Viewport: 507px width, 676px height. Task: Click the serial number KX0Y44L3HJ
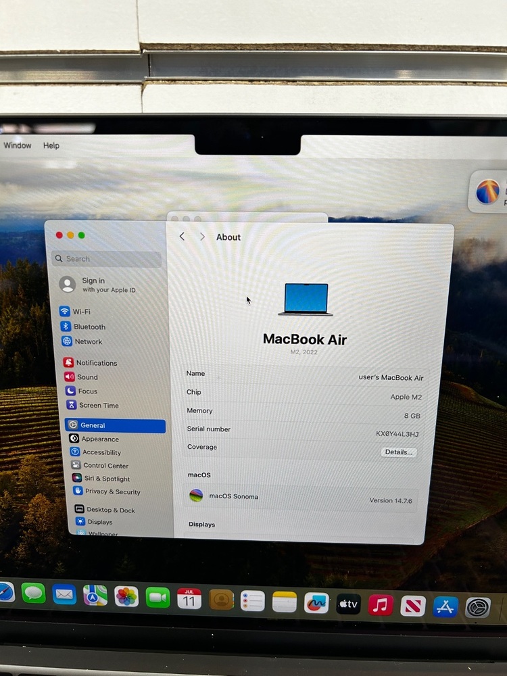397,434
